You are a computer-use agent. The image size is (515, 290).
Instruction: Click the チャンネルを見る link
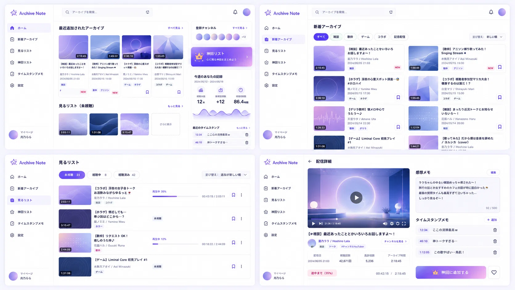(x=395, y=241)
